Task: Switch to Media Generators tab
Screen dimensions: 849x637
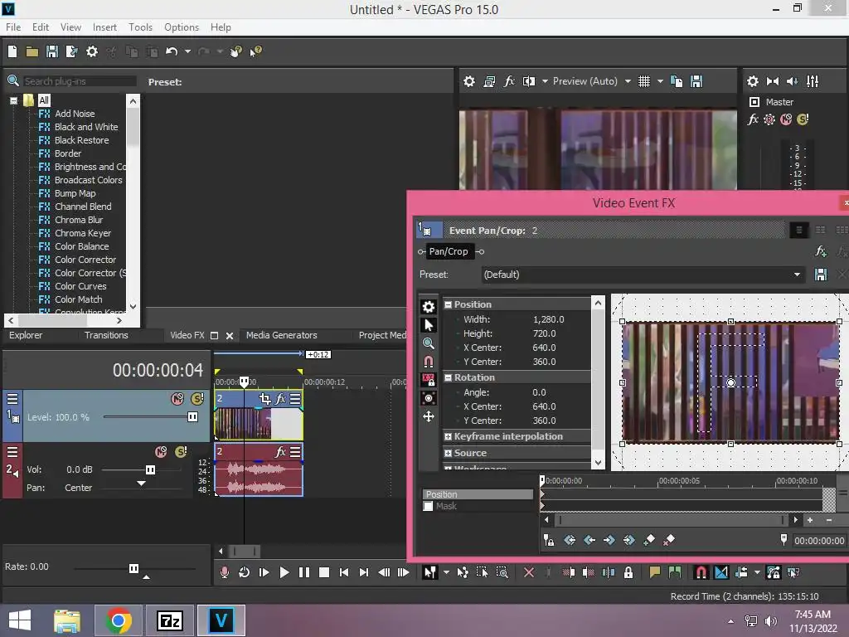Action: (282, 335)
